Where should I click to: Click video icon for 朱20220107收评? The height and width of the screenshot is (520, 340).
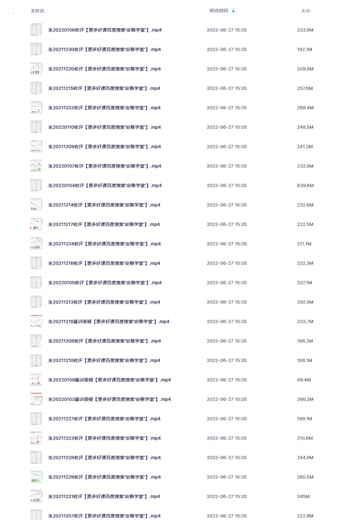click(x=36, y=166)
